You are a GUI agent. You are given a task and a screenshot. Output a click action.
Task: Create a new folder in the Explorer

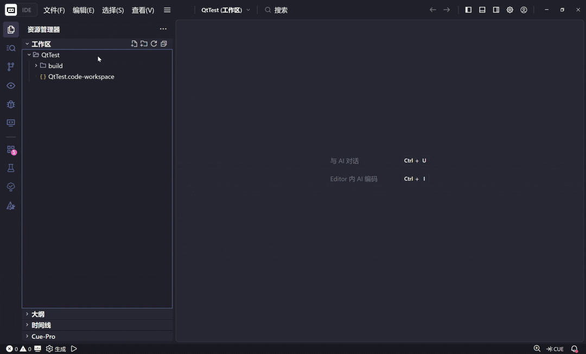(x=144, y=43)
